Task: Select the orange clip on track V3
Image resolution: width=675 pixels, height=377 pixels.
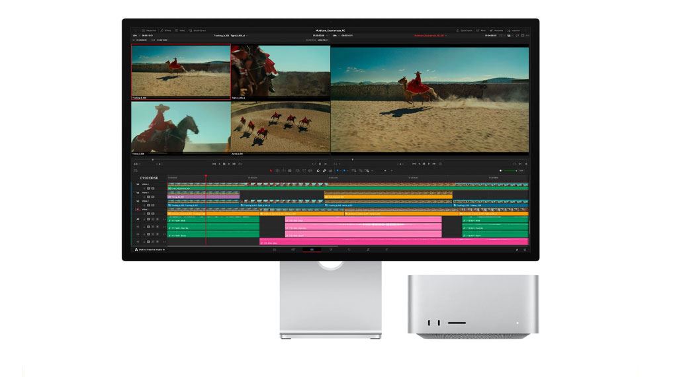Action: pos(388,196)
